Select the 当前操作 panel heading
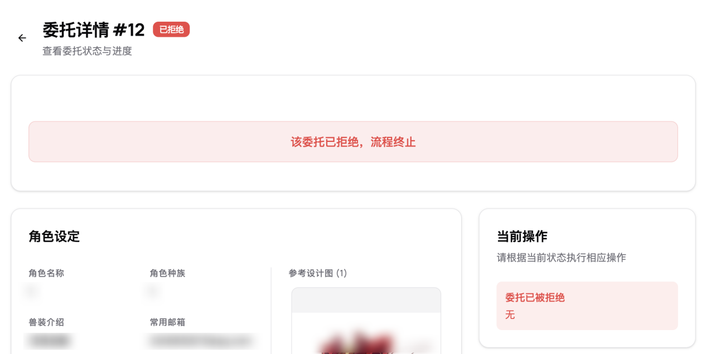The image size is (706, 354). point(522,237)
